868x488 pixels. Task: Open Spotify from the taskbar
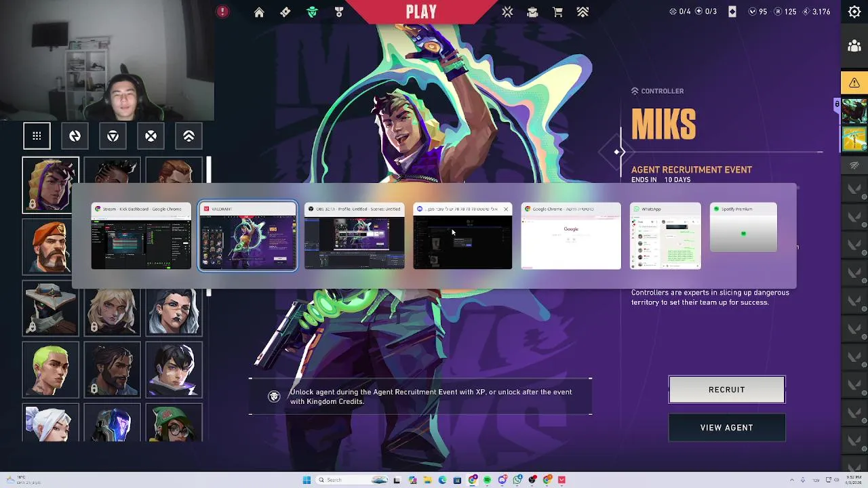pyautogui.click(x=487, y=480)
